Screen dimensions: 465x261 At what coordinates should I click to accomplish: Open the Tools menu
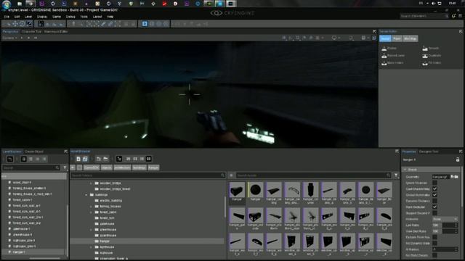pos(84,17)
